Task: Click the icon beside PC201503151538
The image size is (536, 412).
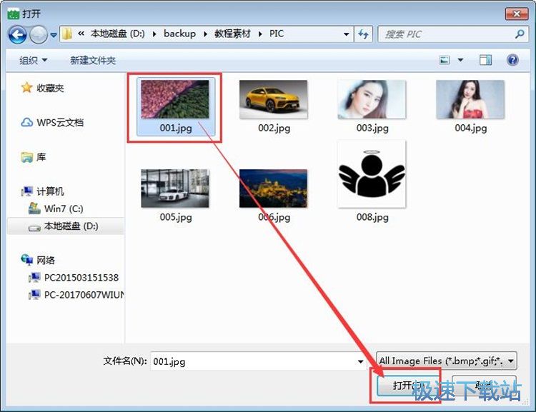Action: click(x=34, y=277)
